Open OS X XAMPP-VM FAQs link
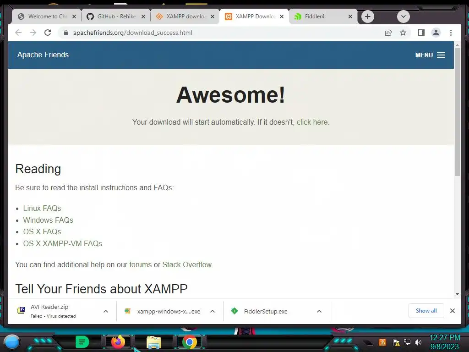This screenshot has height=352, width=469. coord(62,244)
